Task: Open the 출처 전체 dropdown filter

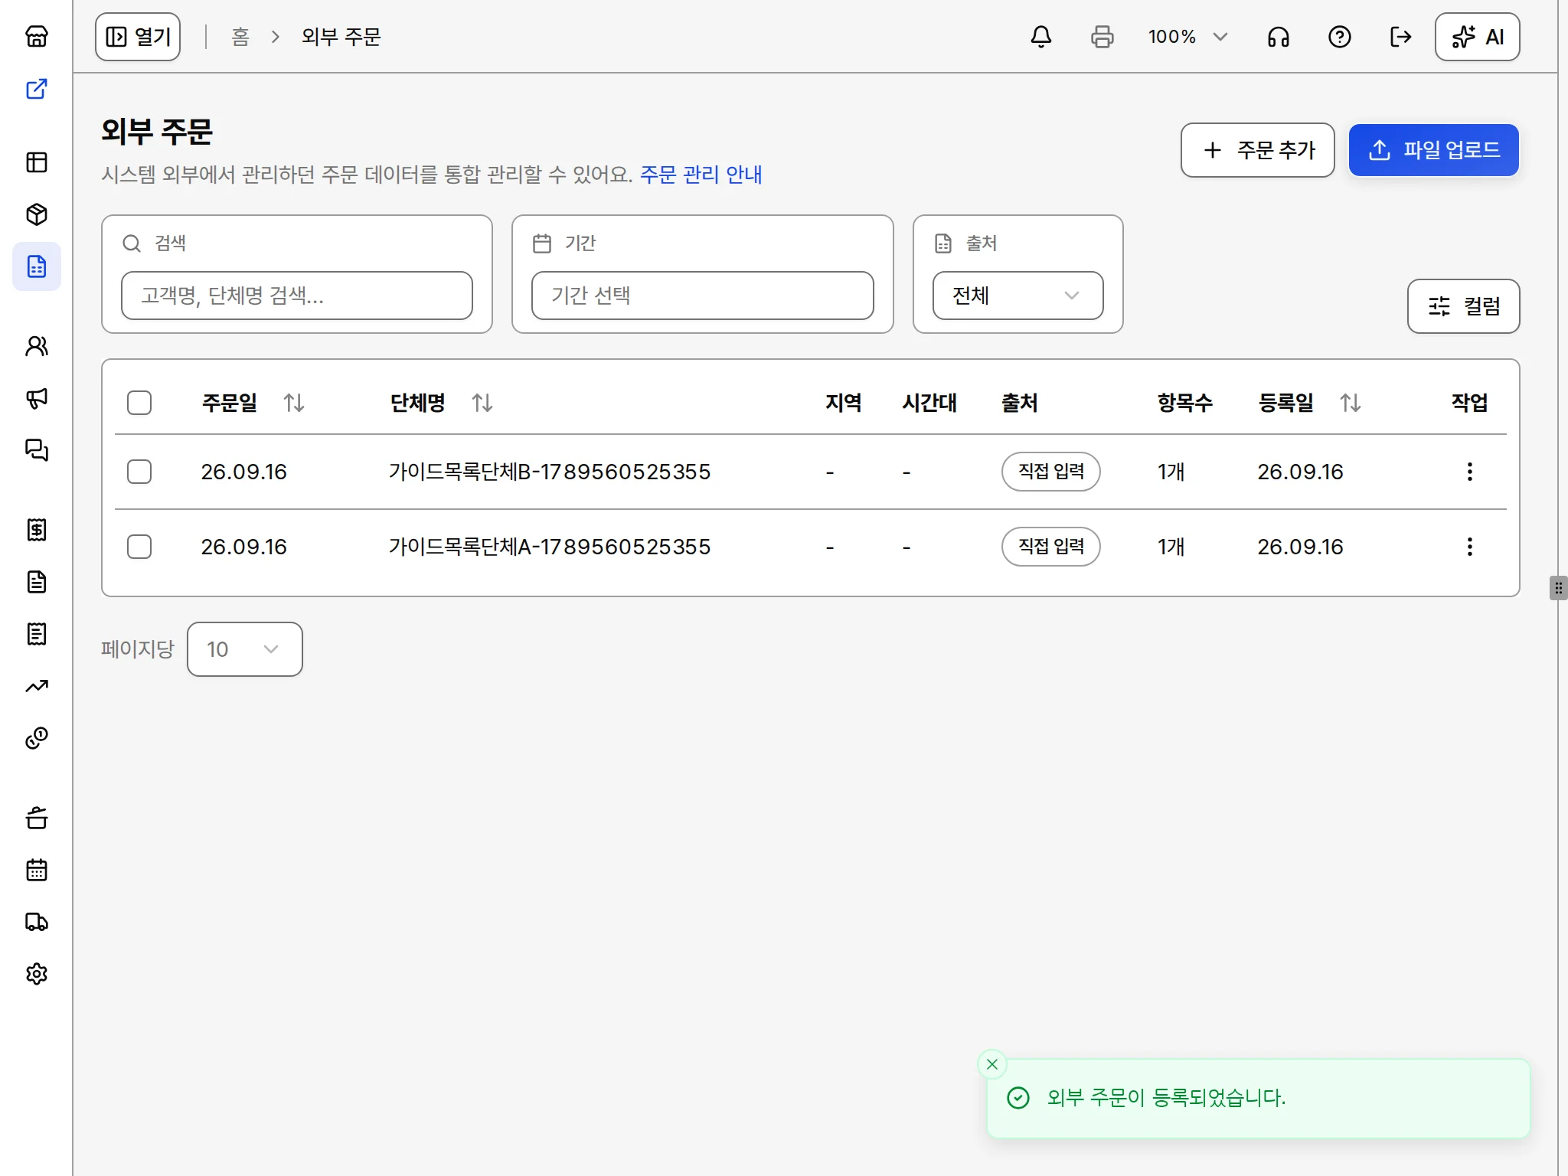Action: (x=1018, y=296)
